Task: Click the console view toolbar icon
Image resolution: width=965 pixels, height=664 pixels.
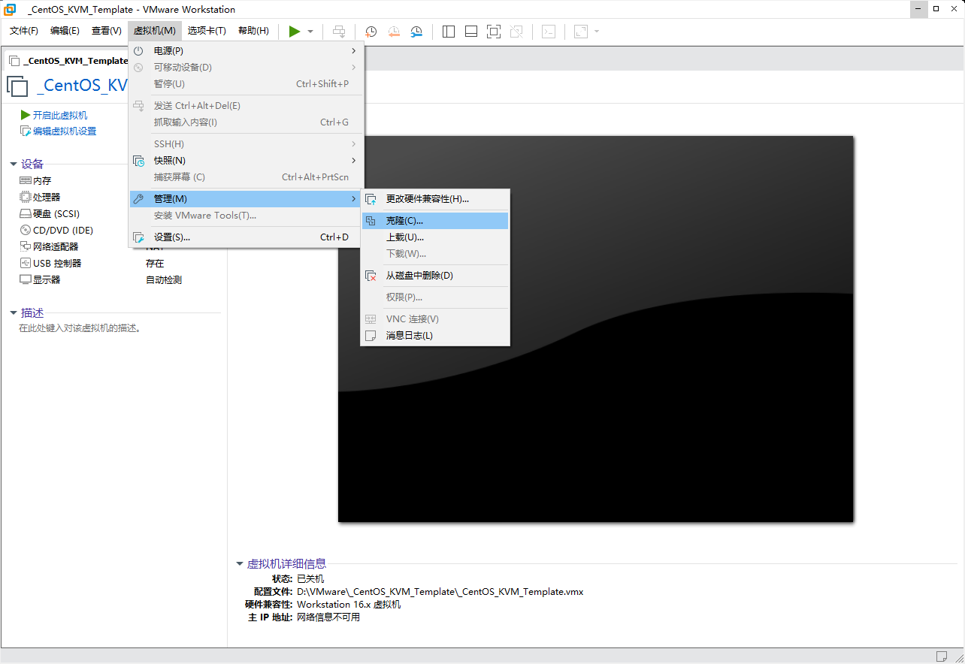Action: coord(549,31)
